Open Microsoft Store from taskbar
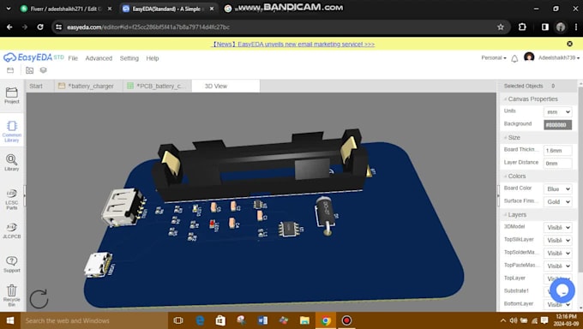The image size is (583, 329). pyautogui.click(x=220, y=320)
